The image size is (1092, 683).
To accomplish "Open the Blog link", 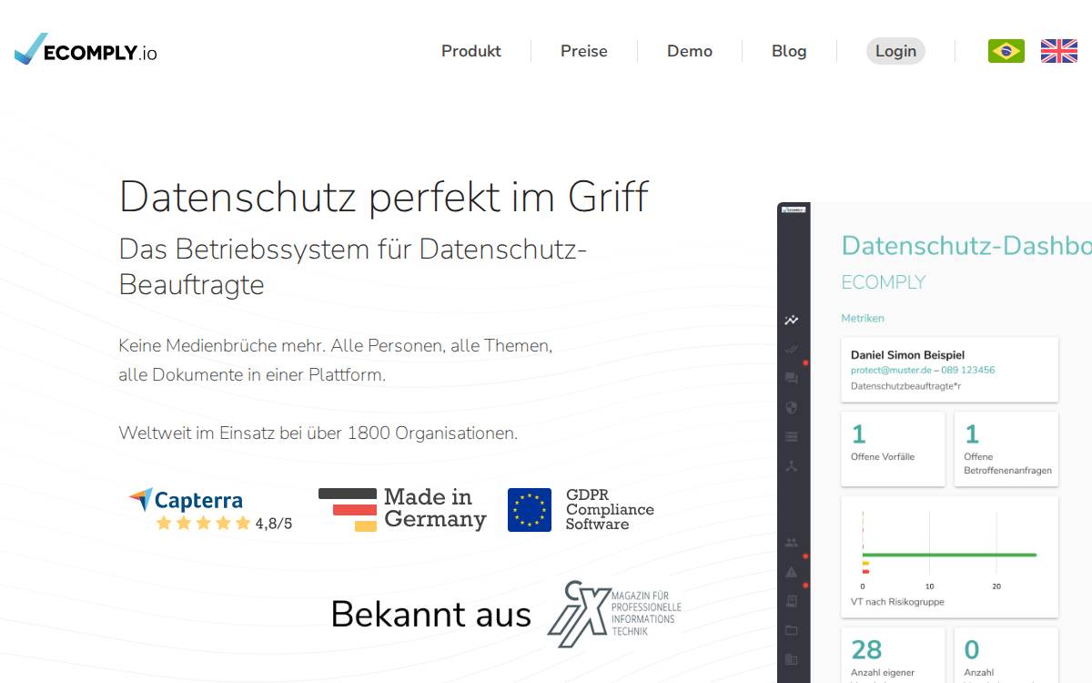I will tap(789, 51).
